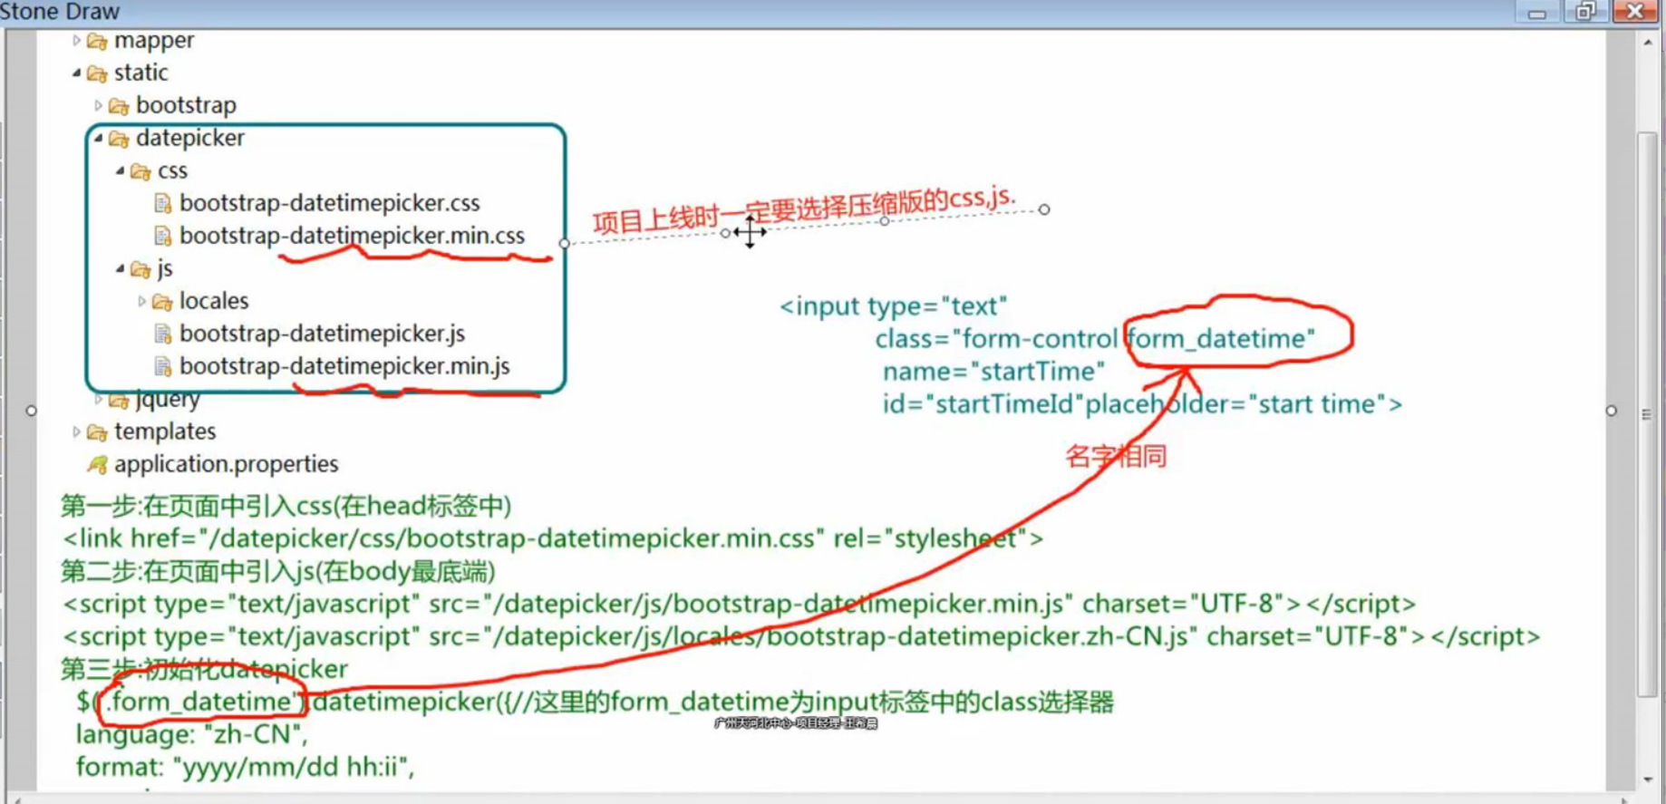The height and width of the screenshot is (804, 1666).
Task: Click the mapper folder icon
Action: [97, 41]
